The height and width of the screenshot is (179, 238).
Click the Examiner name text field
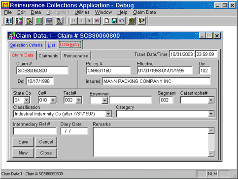pyautogui.click(x=131, y=100)
